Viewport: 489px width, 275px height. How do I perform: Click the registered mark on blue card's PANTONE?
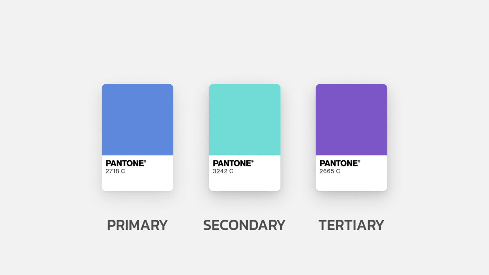point(145,161)
